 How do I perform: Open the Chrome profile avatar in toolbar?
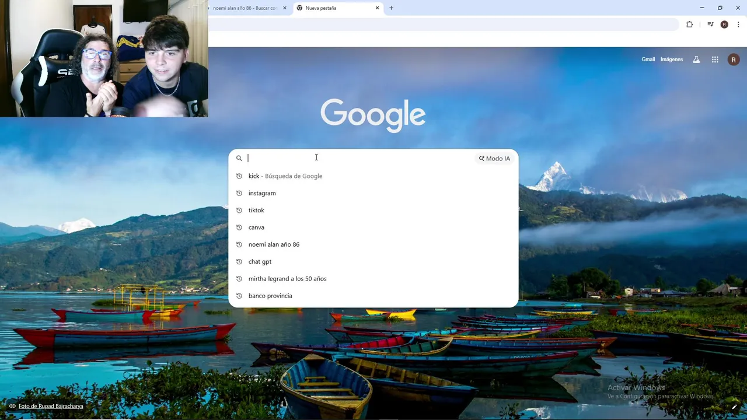click(x=724, y=24)
